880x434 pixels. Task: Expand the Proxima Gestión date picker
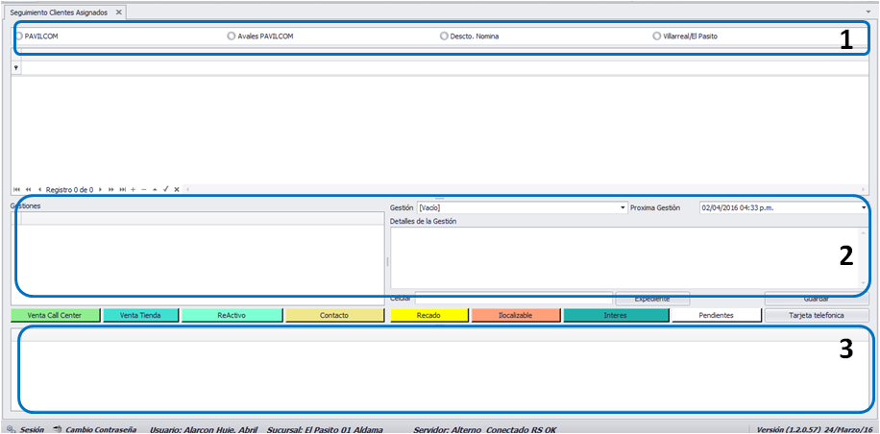[x=865, y=208]
